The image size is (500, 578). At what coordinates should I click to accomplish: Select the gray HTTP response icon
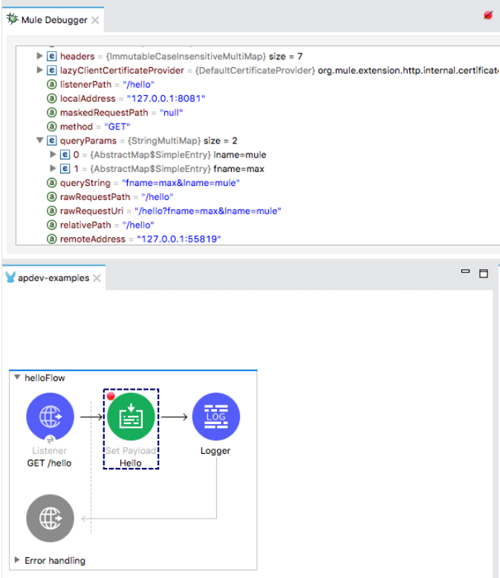click(50, 518)
